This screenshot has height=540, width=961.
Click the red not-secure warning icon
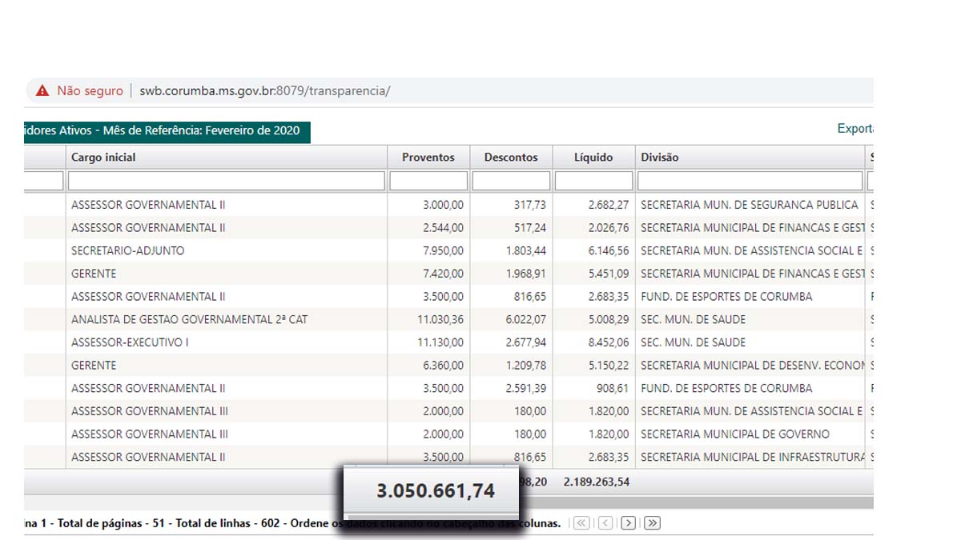tap(42, 91)
